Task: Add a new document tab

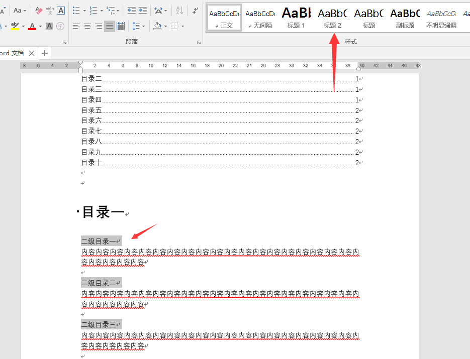Action: point(45,53)
